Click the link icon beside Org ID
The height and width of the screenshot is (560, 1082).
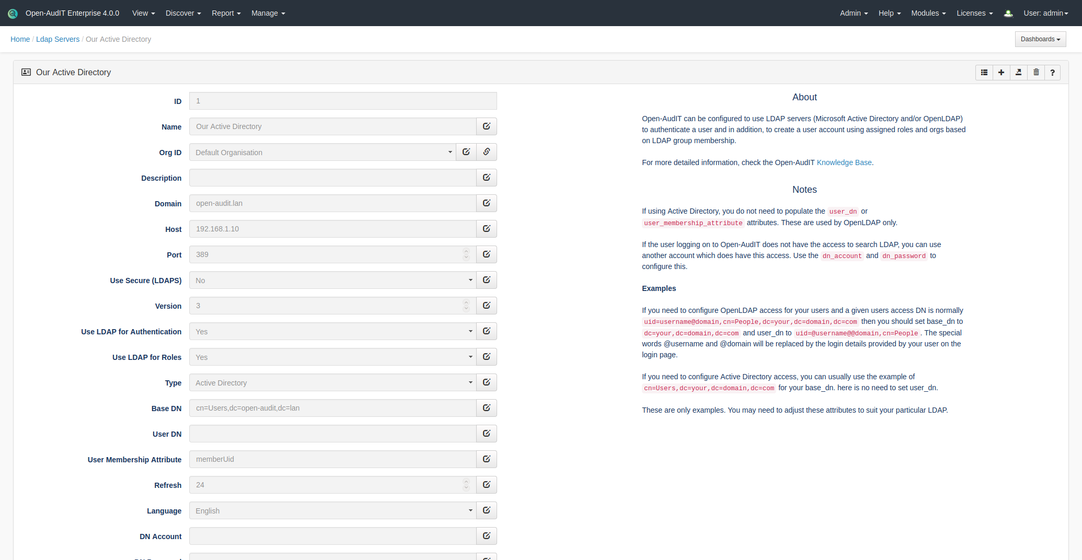pyautogui.click(x=486, y=151)
